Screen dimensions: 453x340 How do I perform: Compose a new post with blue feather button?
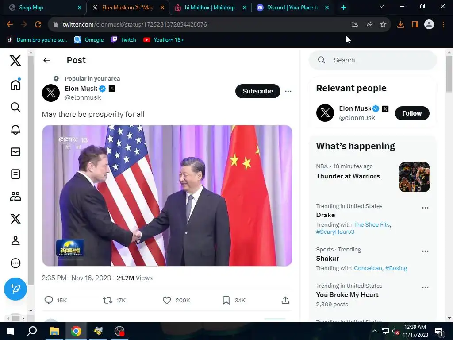point(15,289)
